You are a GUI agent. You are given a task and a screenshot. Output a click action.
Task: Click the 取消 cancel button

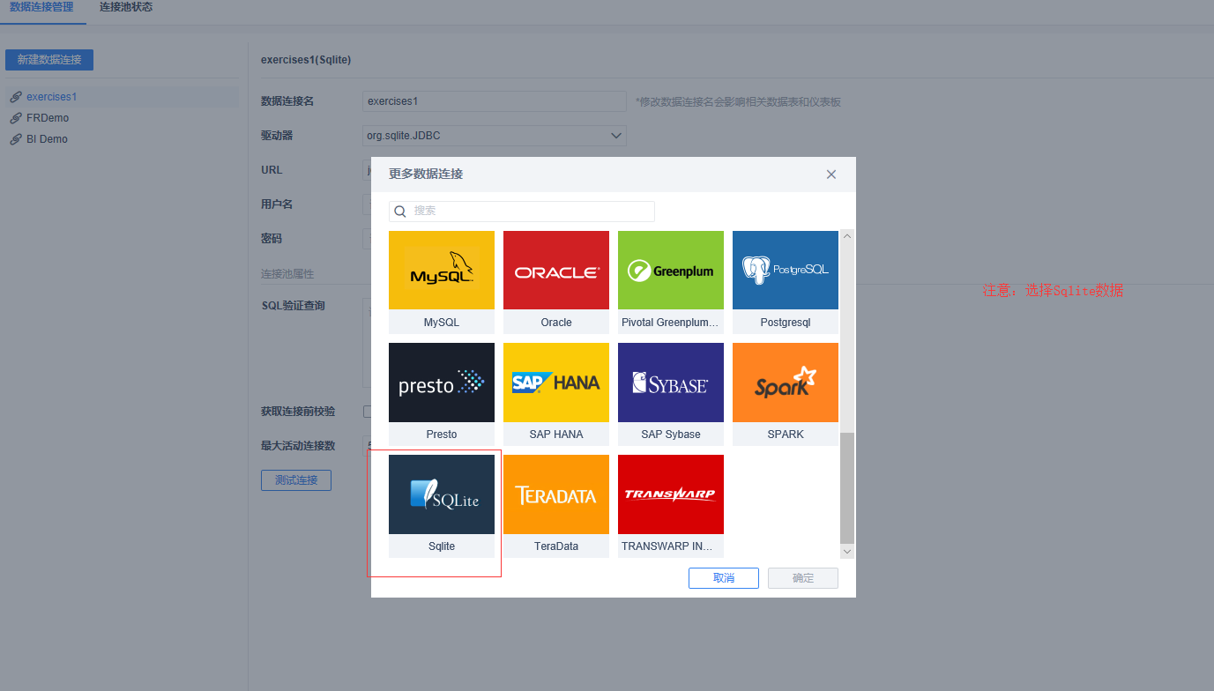[724, 578]
